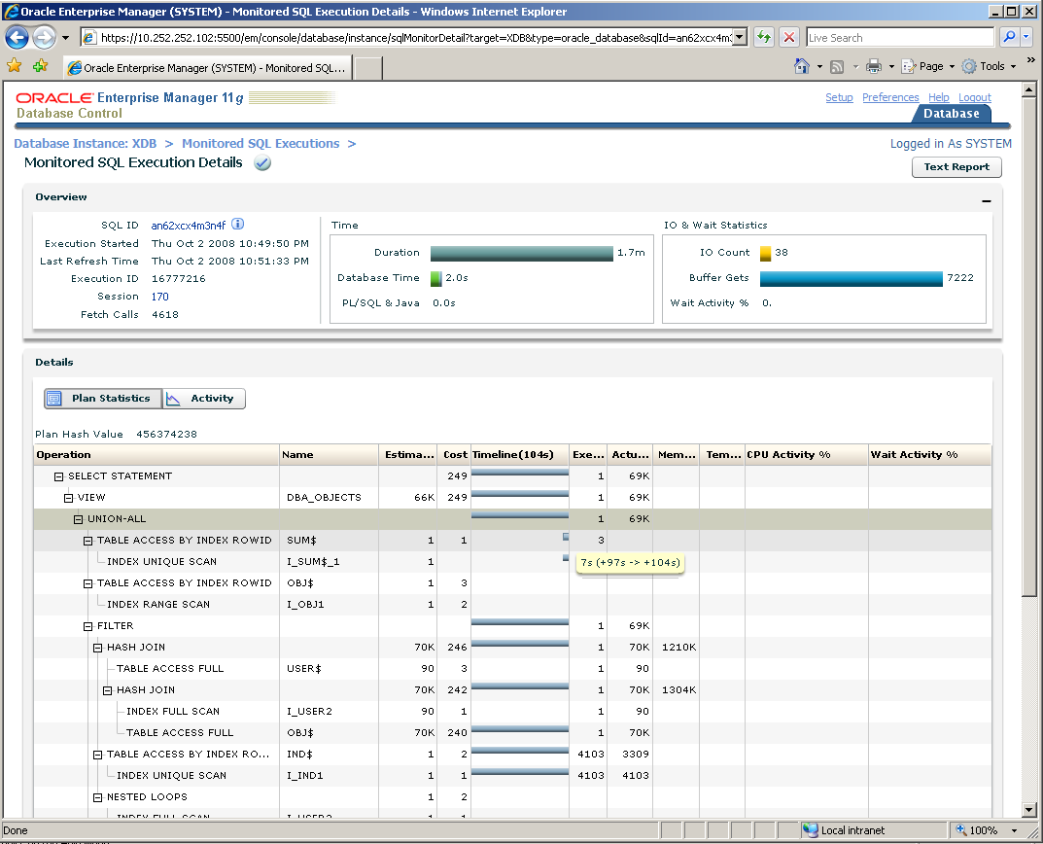Switch to Activity tab
Image resolution: width=1043 pixels, height=844 pixels.
[x=204, y=399]
